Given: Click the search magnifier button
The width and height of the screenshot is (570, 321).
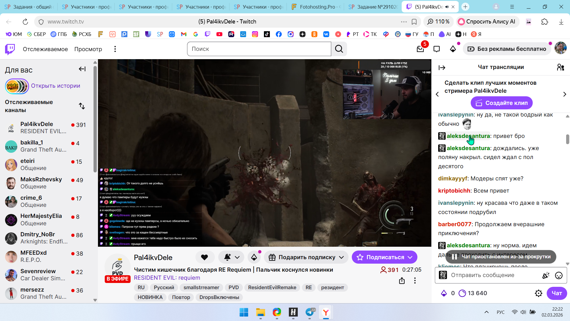Looking at the screenshot, I should [x=339, y=49].
